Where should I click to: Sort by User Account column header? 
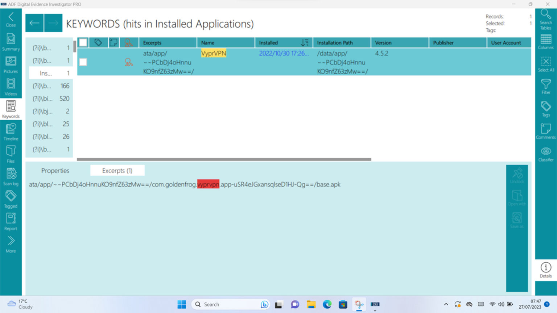(x=509, y=42)
